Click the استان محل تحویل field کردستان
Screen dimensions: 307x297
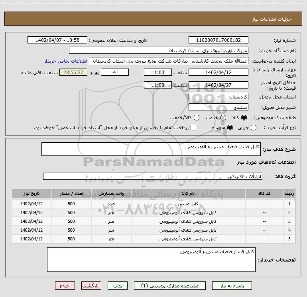point(218,97)
